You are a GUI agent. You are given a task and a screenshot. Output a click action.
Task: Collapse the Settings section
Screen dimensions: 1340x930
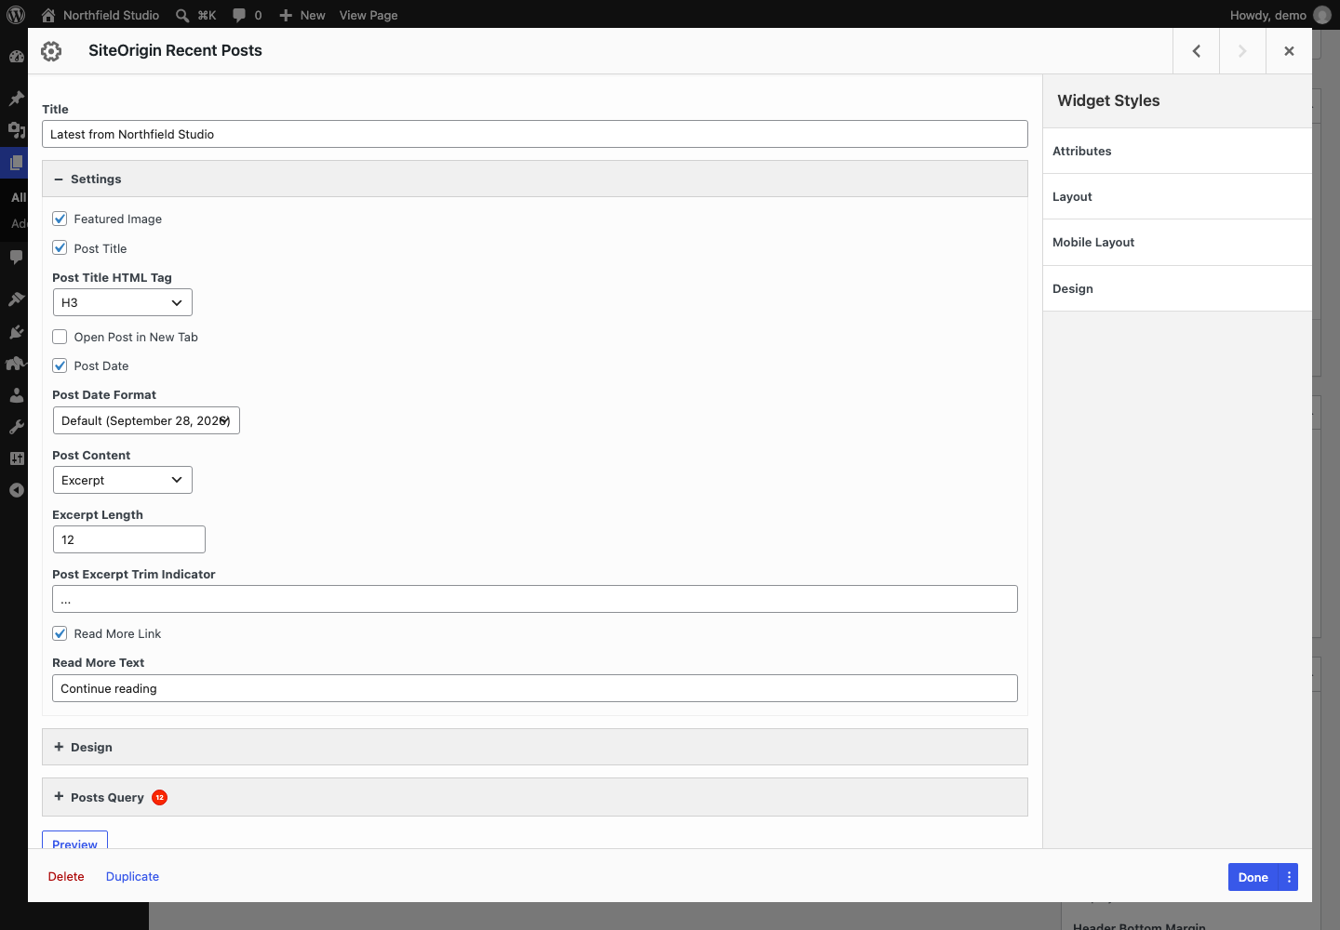535,179
